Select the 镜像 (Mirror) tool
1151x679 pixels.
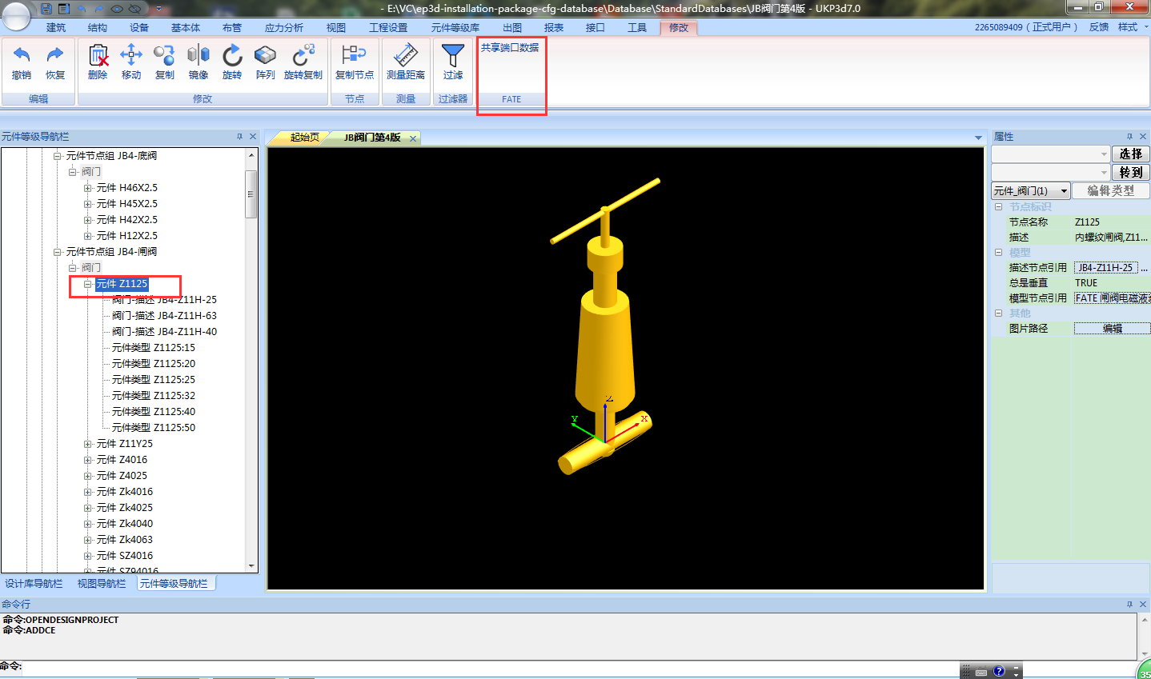(199, 56)
